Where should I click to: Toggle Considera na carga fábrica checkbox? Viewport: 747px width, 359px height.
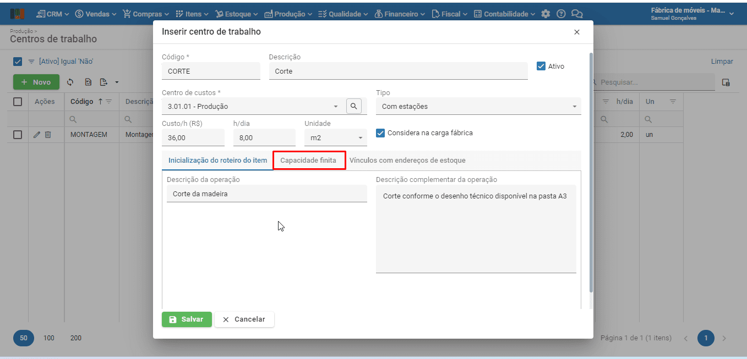click(380, 132)
